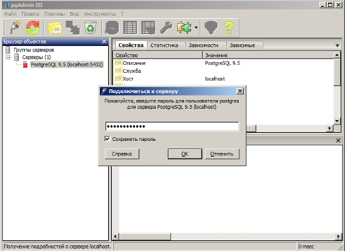Viewport: 345px width, 251px height.
Task: Open help with yellow question mark icon
Action: click(x=229, y=28)
